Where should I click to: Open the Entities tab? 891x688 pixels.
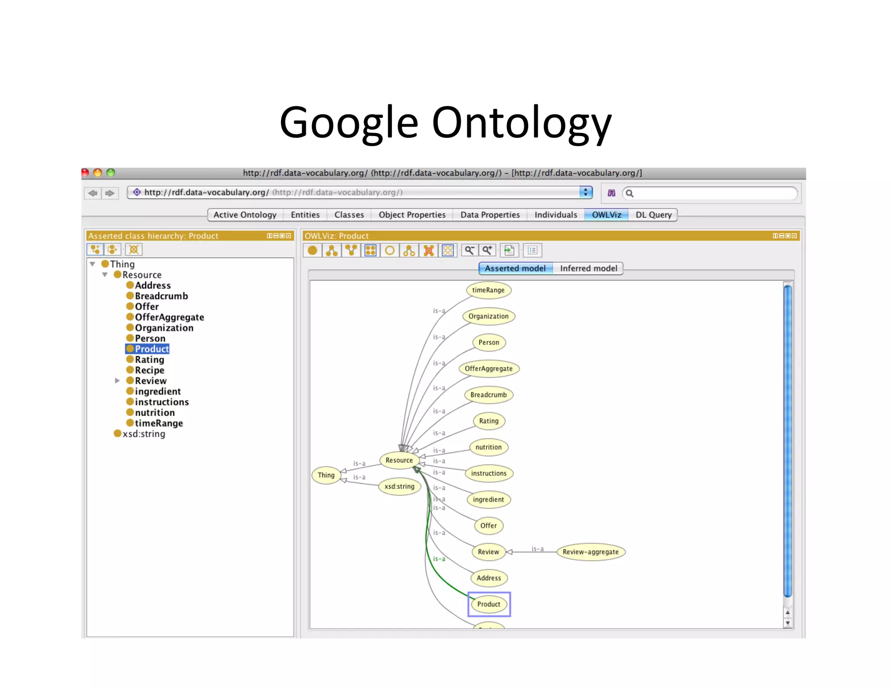click(305, 215)
